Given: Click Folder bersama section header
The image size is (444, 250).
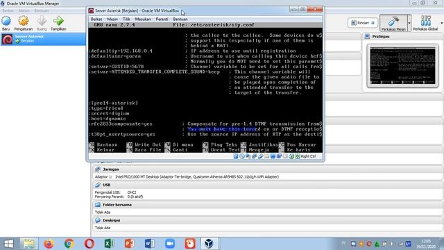Looking at the screenshot, I should pos(267,205).
